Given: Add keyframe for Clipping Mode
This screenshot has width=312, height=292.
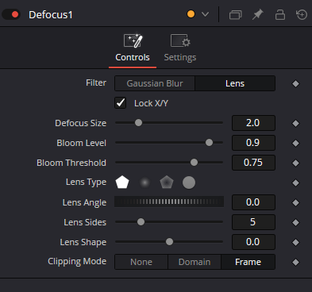Looking at the screenshot, I should tap(295, 262).
